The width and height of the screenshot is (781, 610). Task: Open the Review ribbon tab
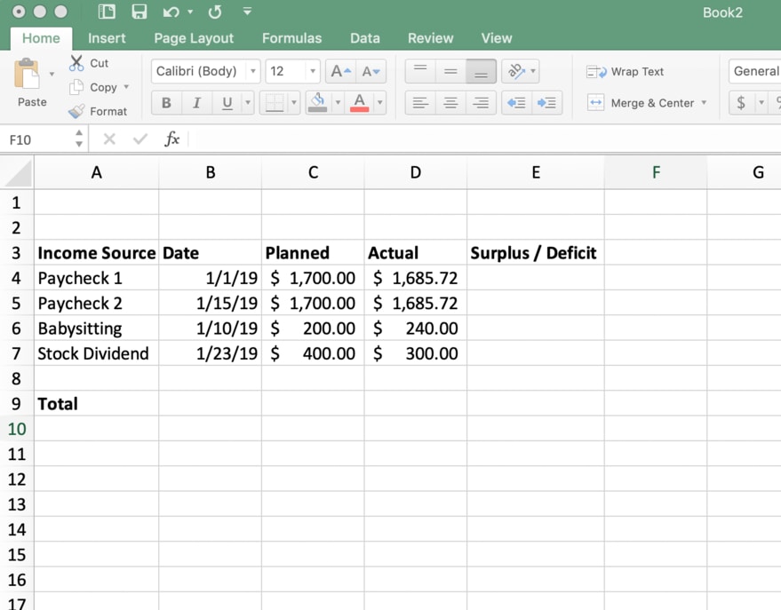(430, 38)
